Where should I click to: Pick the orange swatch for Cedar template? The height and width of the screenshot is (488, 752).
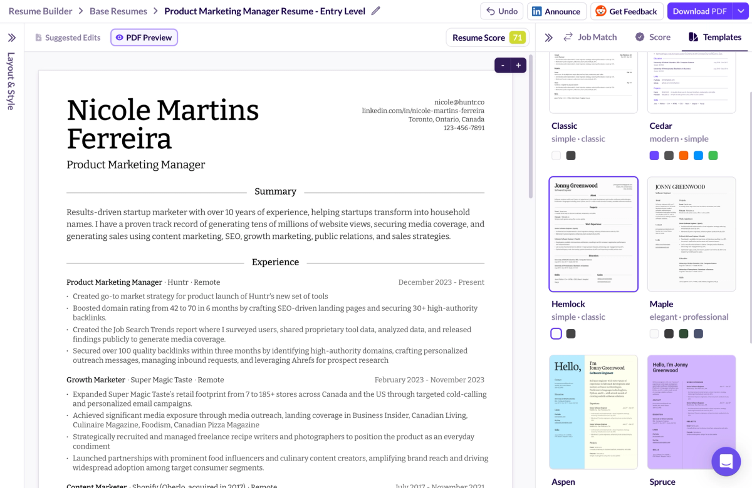click(684, 155)
